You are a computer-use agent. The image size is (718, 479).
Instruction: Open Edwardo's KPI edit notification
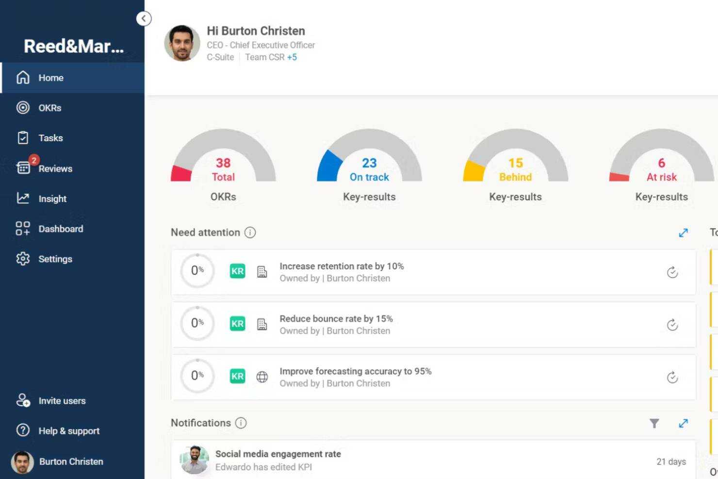[x=278, y=460]
